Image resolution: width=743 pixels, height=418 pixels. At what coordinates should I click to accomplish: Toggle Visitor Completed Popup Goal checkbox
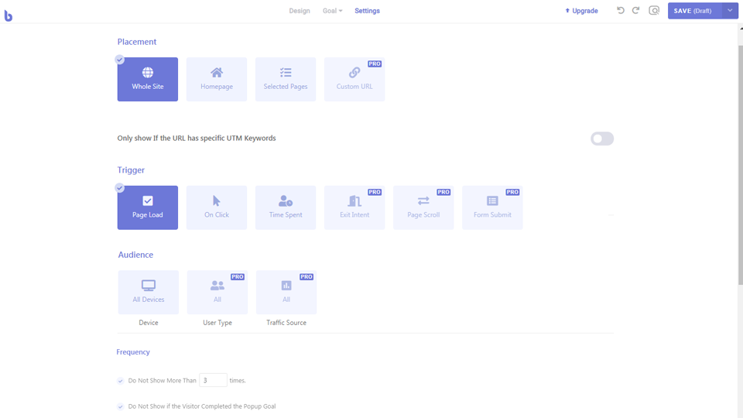121,406
